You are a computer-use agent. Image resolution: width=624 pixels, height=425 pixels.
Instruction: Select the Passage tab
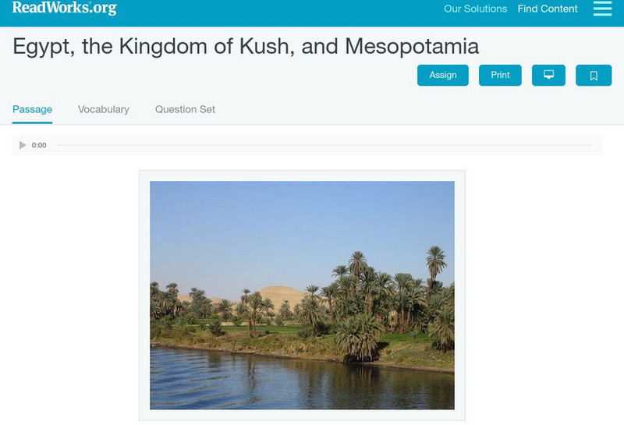[32, 109]
